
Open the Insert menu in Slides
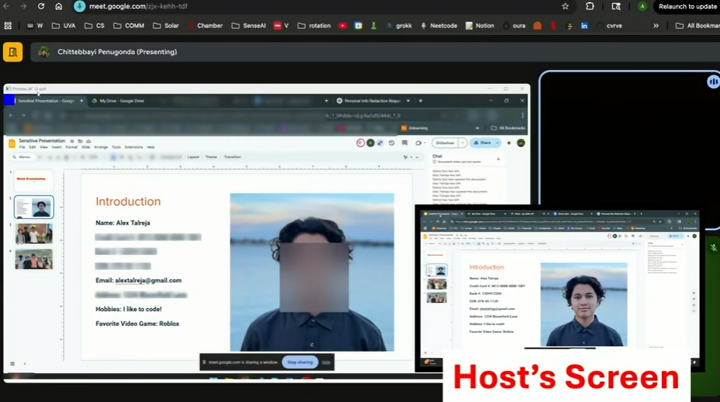[x=57, y=147]
